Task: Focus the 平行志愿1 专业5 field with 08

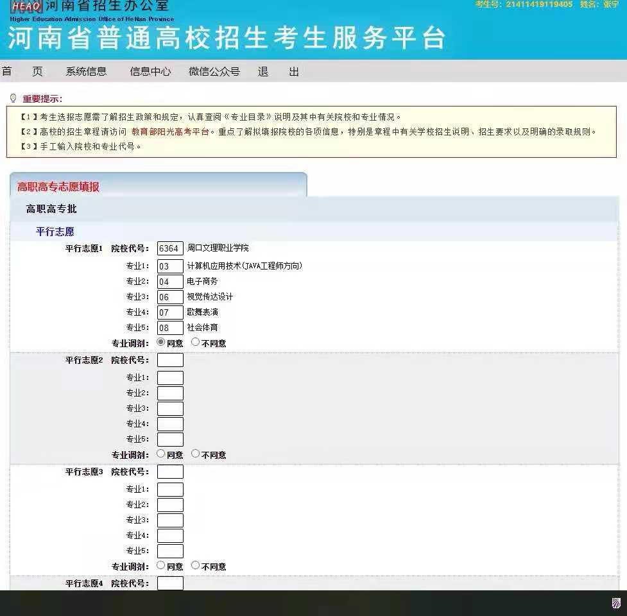Action: click(x=170, y=328)
